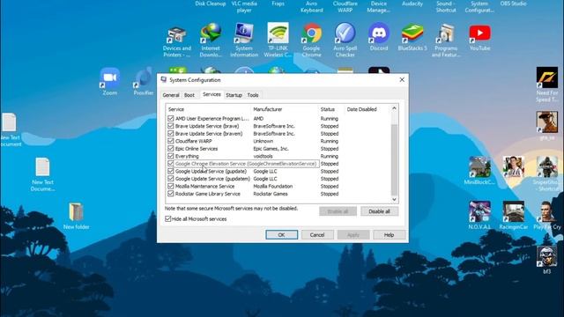Open TP-LINK Wireless Configuration icon
564x317 pixels.
[278, 41]
